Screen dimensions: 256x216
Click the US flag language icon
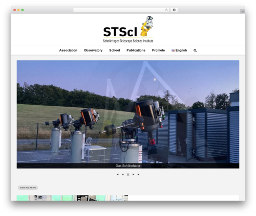coord(173,51)
